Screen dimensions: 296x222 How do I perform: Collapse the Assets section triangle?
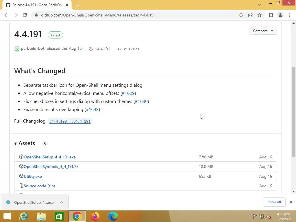pos(16,144)
